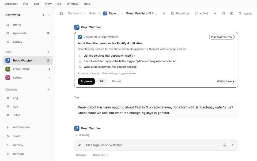Go to Bots in the breadcrumb
The image size is (257, 161).
(92, 13)
